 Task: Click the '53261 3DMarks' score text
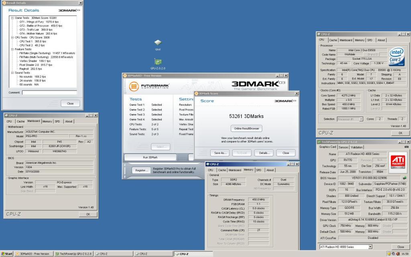click(x=246, y=116)
